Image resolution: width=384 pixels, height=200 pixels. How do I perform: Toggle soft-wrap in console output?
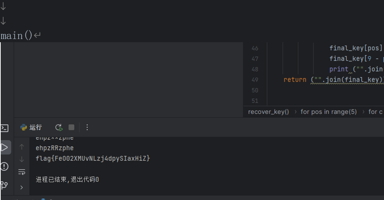[21, 172]
